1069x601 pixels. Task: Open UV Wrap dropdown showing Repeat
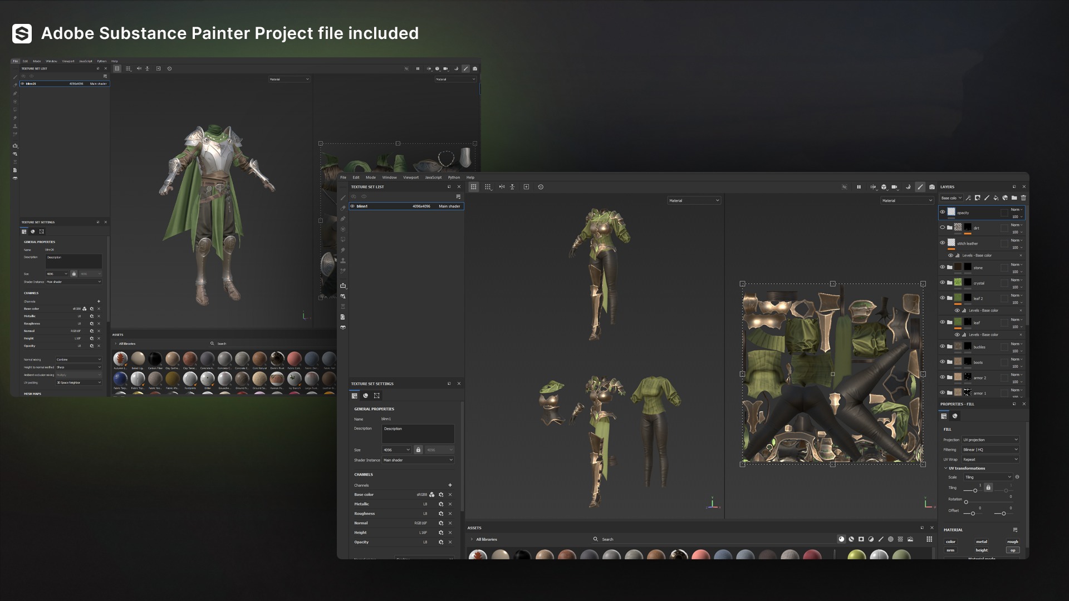(990, 460)
